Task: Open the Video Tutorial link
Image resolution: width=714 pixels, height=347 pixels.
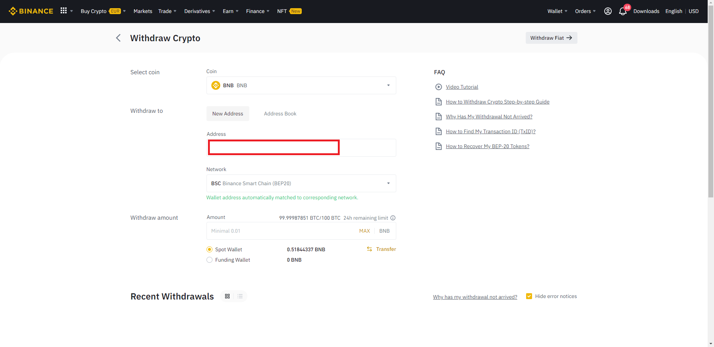Action: point(462,87)
